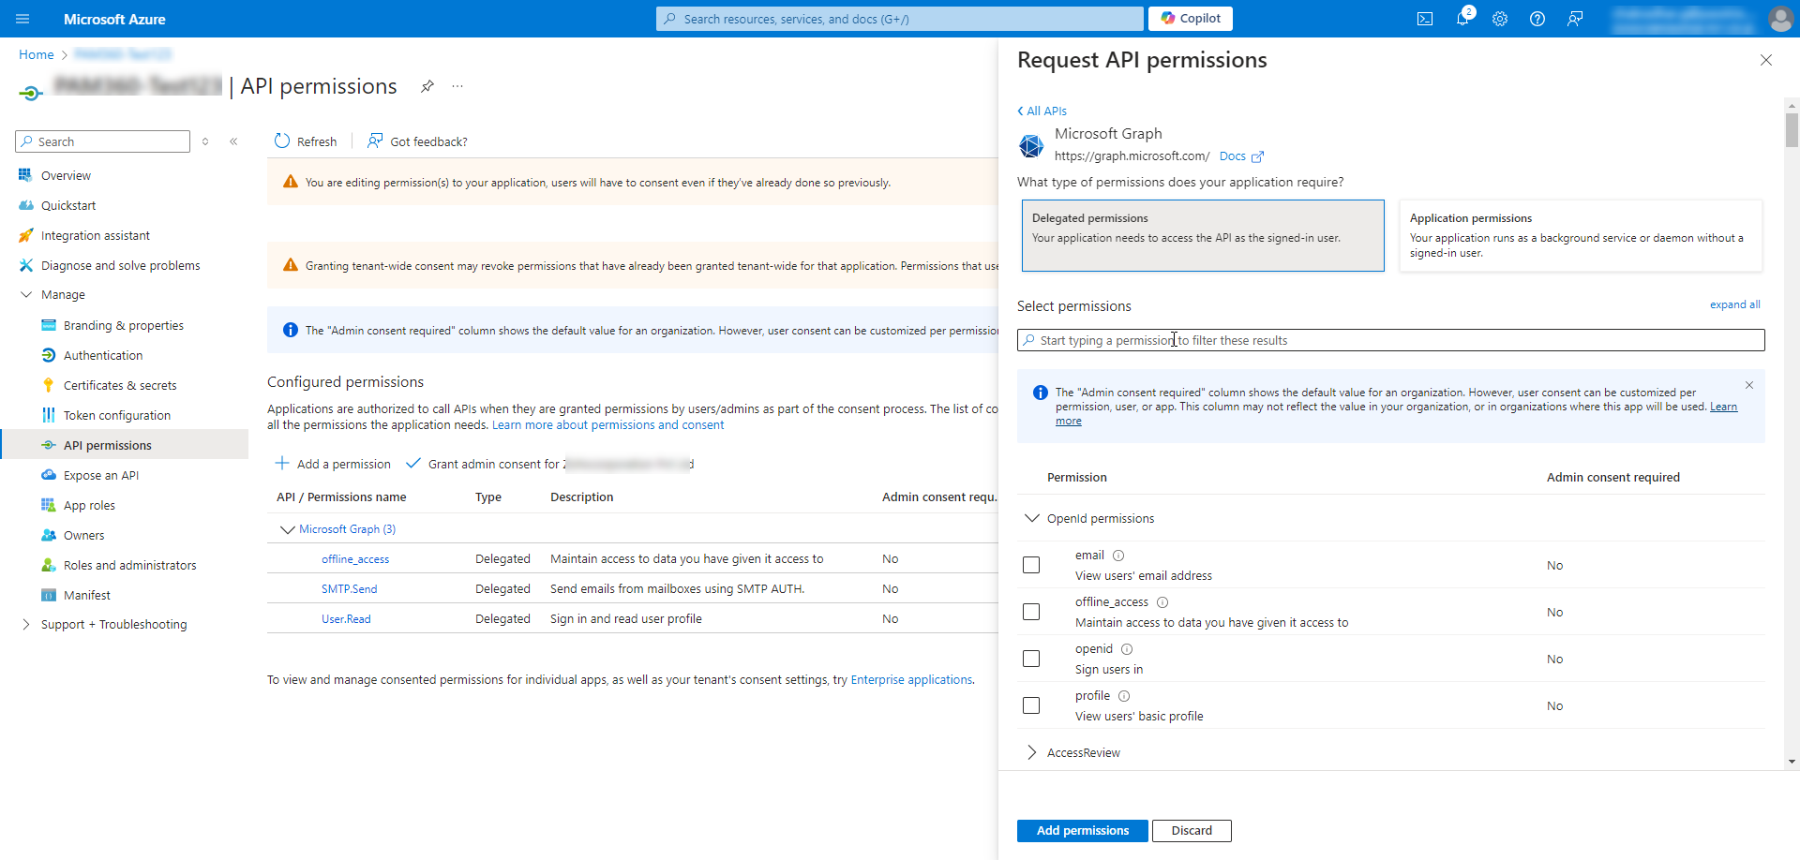Collapse the Microsoft Graph (3) permissions row

tap(287, 529)
